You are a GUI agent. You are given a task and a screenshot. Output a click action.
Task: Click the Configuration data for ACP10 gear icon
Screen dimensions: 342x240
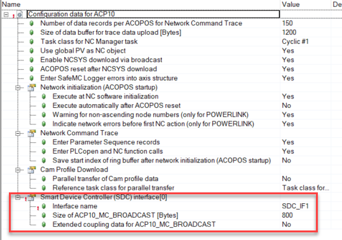click(x=20, y=15)
